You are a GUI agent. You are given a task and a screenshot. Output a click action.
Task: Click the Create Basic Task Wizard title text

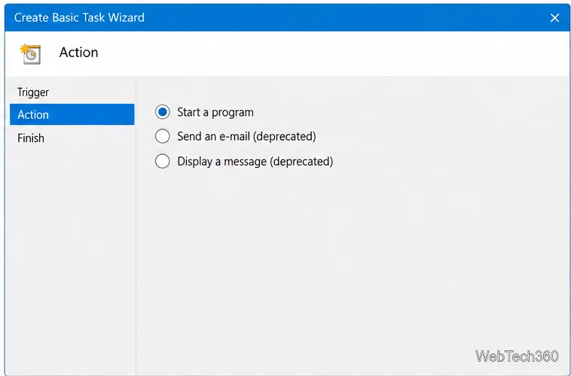[x=79, y=17]
